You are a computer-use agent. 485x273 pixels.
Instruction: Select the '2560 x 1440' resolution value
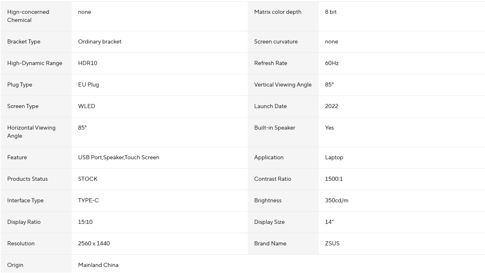pos(94,243)
